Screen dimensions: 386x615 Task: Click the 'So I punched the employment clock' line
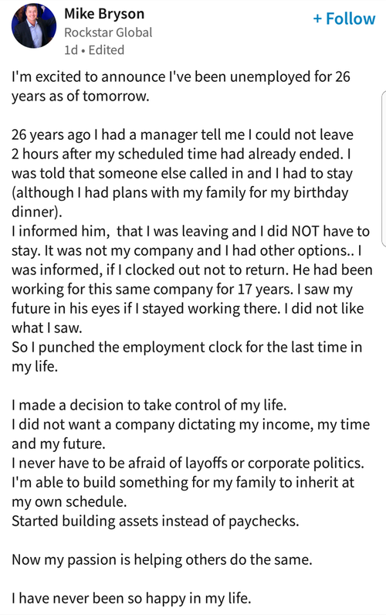[187, 356]
